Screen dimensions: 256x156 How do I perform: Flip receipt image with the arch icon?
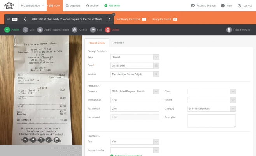[x=41, y=140]
